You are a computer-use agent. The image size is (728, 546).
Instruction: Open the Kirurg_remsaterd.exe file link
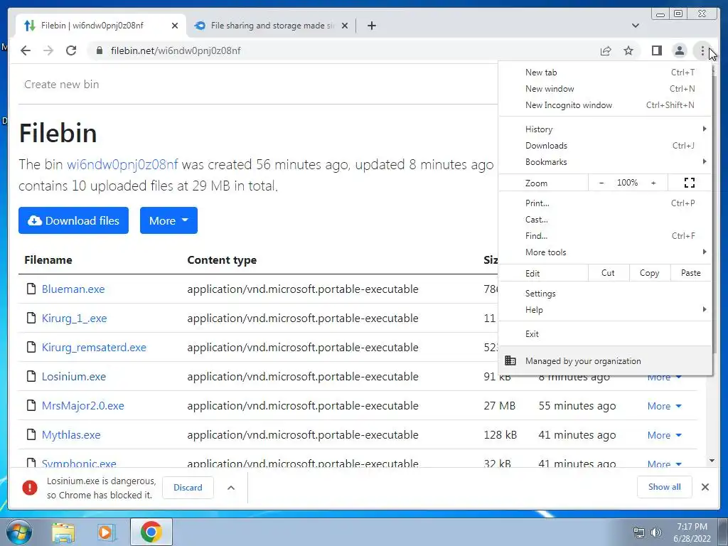(x=94, y=347)
